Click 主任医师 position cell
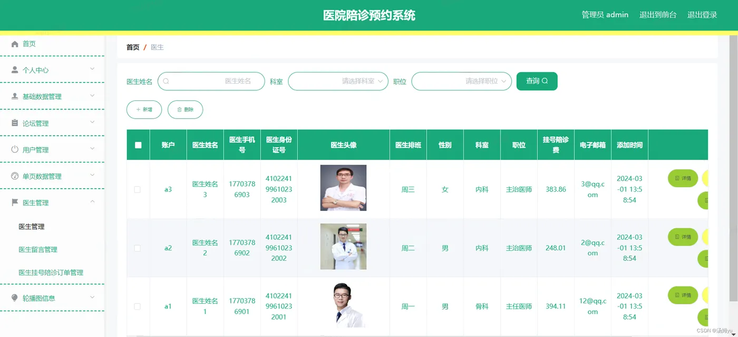The height and width of the screenshot is (337, 738). pos(519,306)
